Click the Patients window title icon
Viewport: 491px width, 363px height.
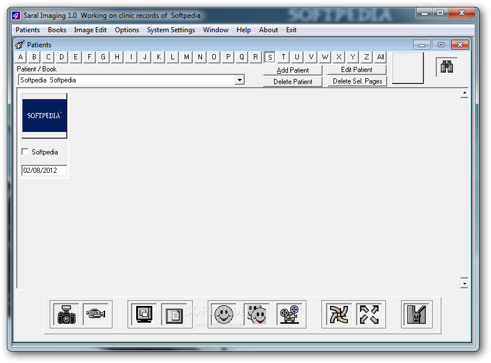click(x=20, y=45)
